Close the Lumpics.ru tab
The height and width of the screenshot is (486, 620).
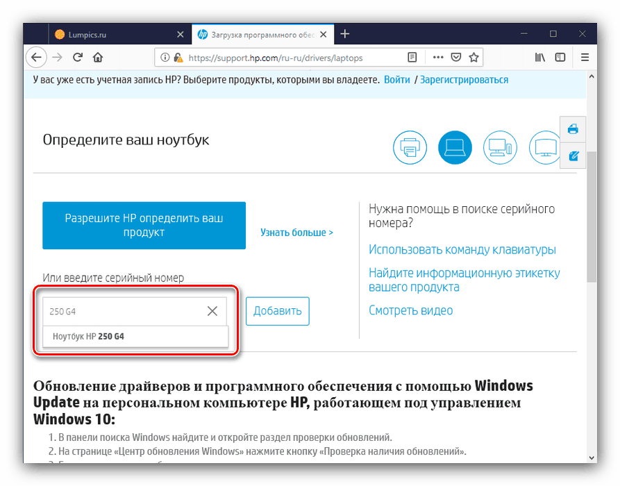tap(181, 35)
